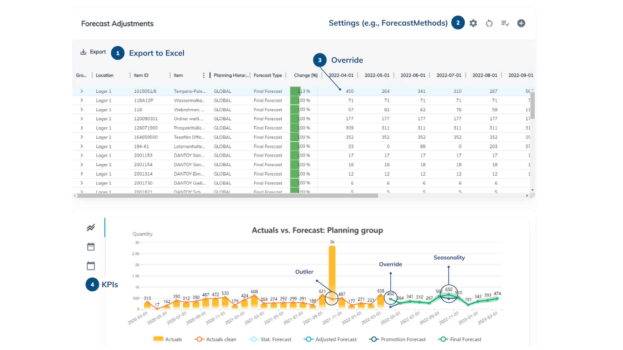This screenshot has width=623, height=350.
Task: Select the blank calendar sidebar icon
Action: coord(91,266)
